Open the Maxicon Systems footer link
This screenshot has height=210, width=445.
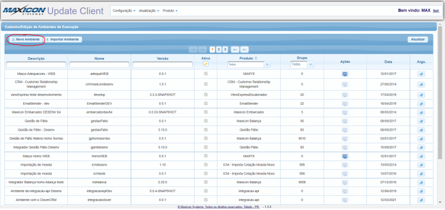coord(218,207)
